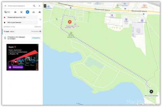Click the back arrow in search bar
This screenshot has width=162, height=107.
5,6
